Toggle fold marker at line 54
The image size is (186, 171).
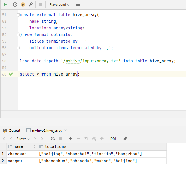[18, 34]
